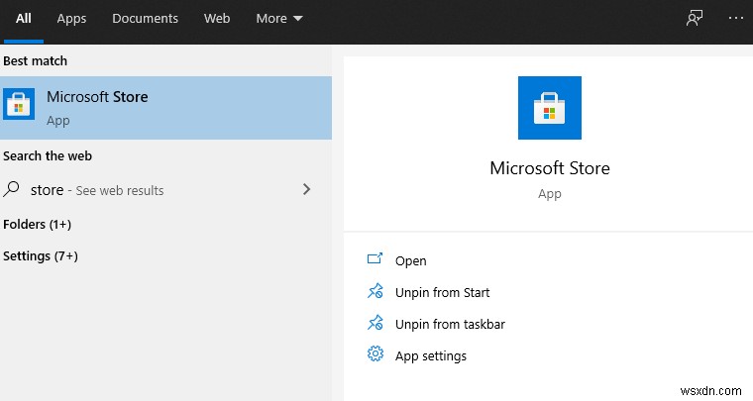The image size is (753, 401).
Task: Select 'store - See web results' suggestion
Action: (x=97, y=190)
